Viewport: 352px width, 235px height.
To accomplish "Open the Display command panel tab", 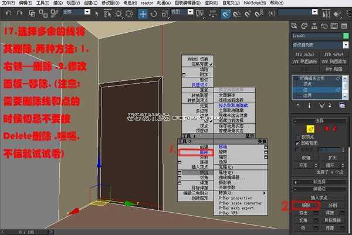I will click(334, 26).
